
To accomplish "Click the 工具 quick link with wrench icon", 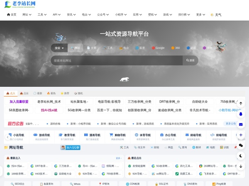I will point(124,148).
